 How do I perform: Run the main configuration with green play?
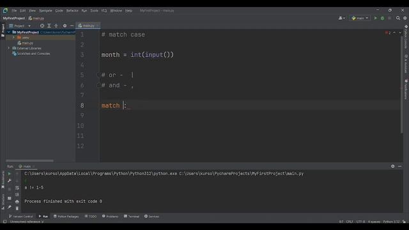pyautogui.click(x=375, y=18)
